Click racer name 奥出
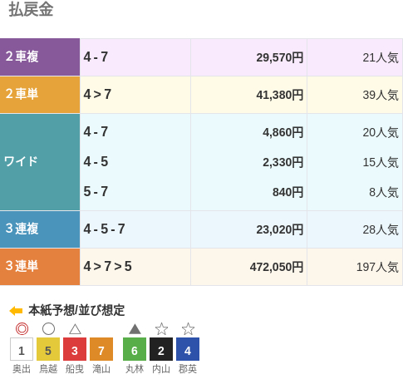This screenshot has height=389, width=403. 22,369
